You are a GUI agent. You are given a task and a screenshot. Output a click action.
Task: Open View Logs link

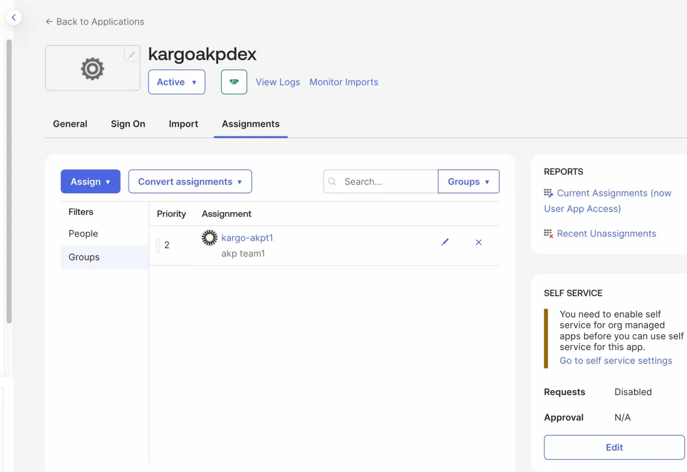tap(278, 82)
